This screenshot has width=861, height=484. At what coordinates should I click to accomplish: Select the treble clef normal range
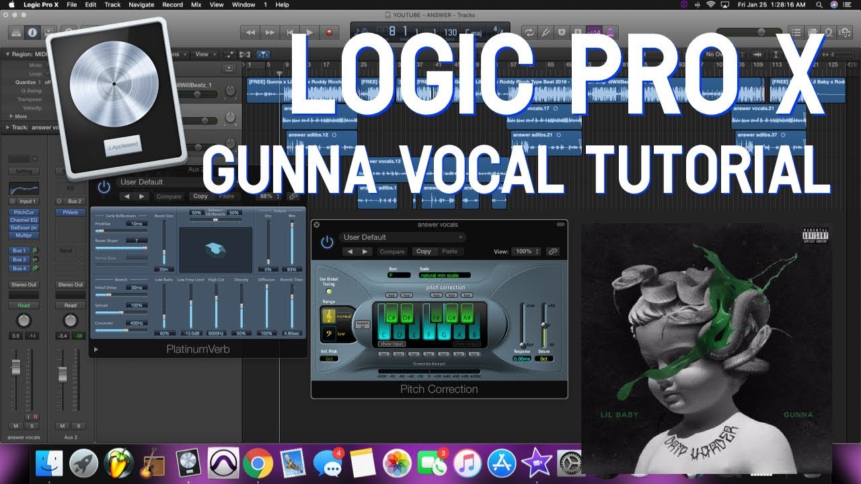(330, 315)
